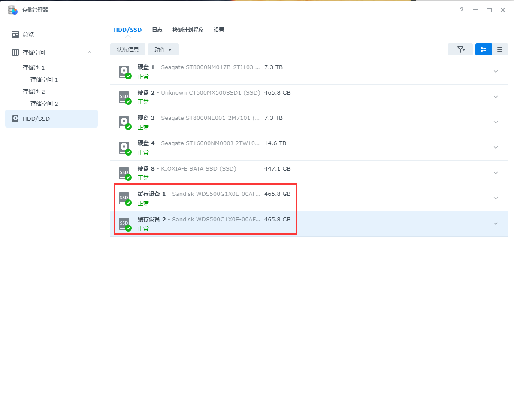Click the Storage Manager app icon in title bar
The image size is (514, 415).
(13, 10)
